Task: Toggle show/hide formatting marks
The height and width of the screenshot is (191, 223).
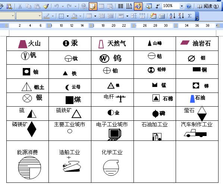Action: pos(157,6)
